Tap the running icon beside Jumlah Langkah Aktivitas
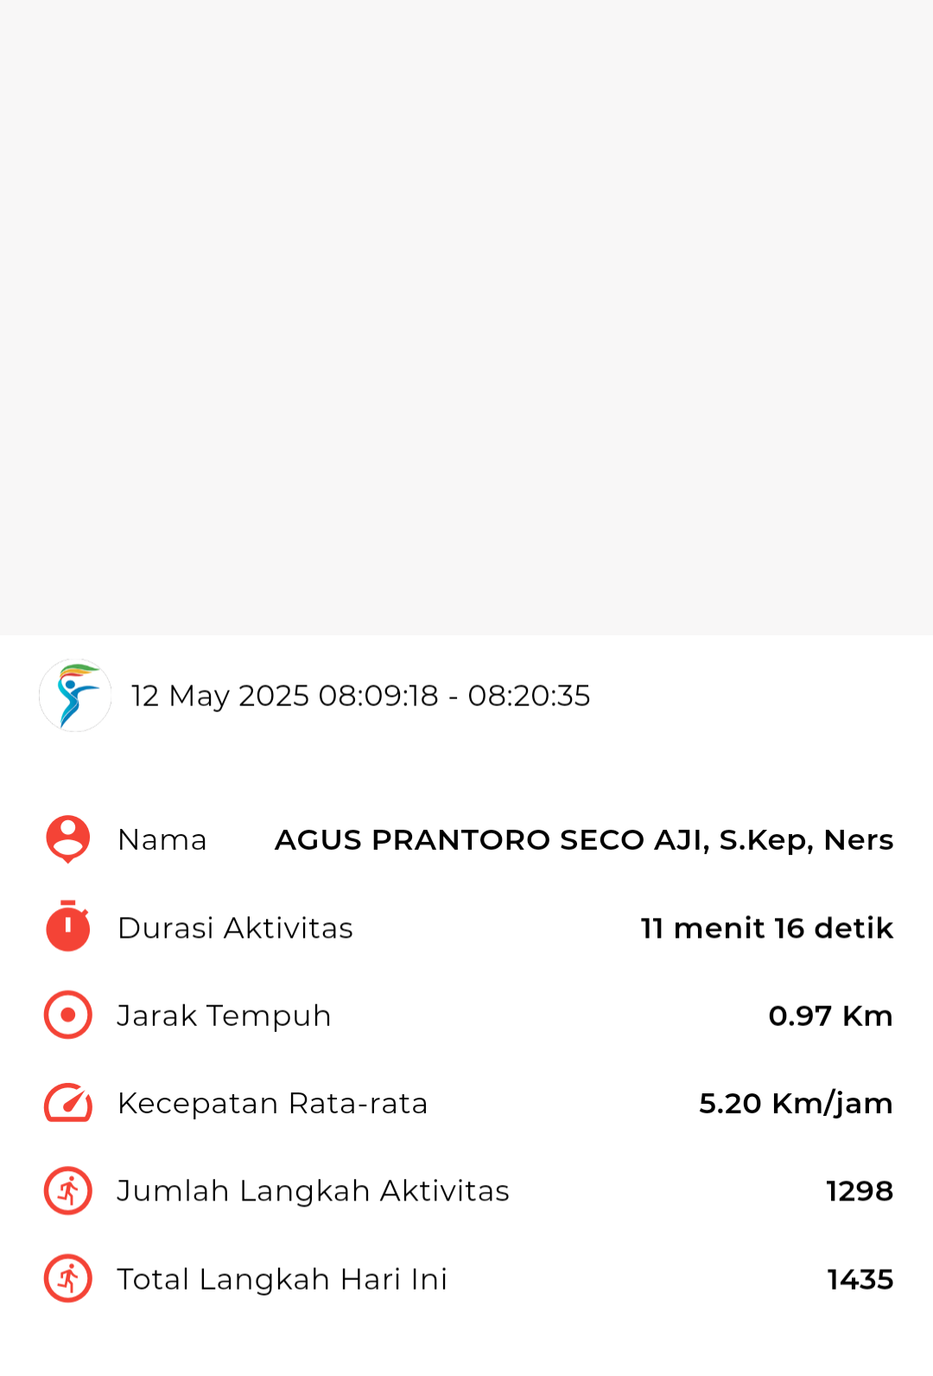 coord(67,1191)
